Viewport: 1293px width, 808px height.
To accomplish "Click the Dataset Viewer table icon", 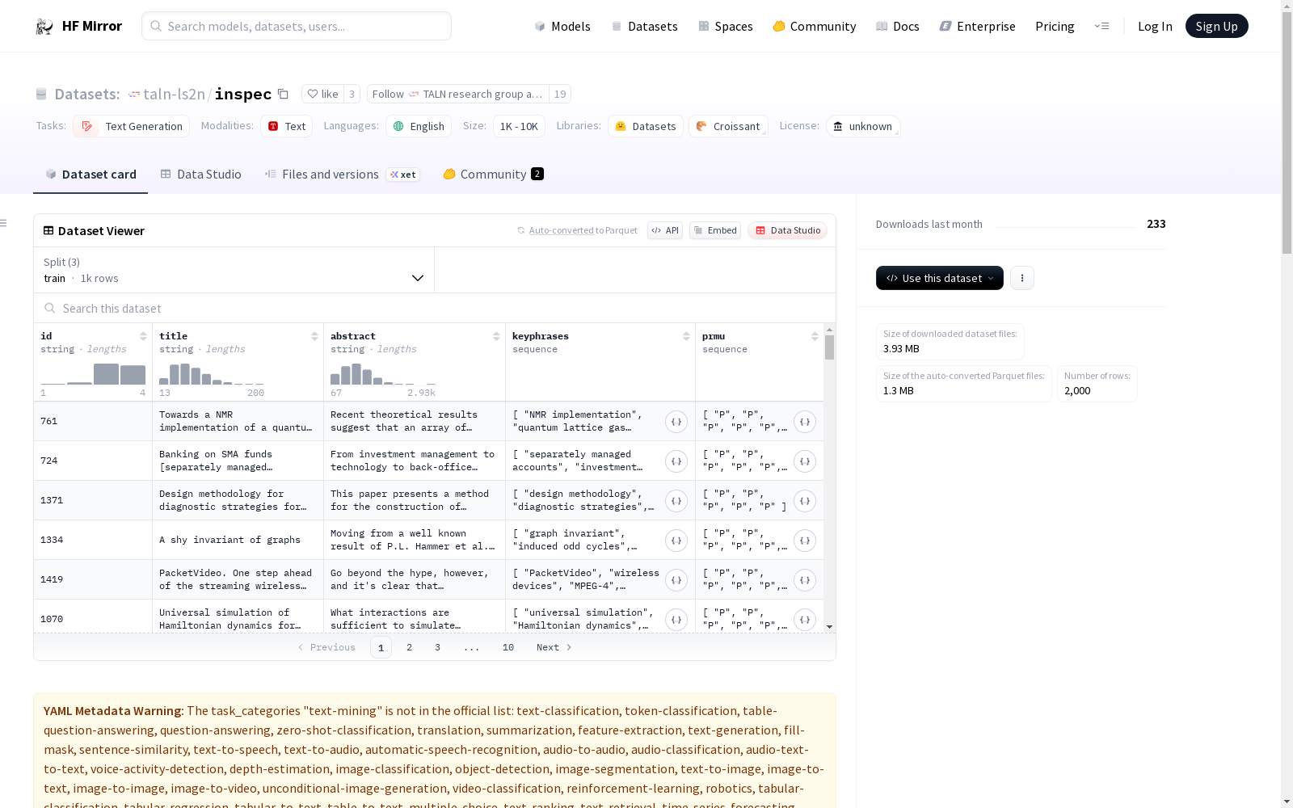I will [x=48, y=230].
